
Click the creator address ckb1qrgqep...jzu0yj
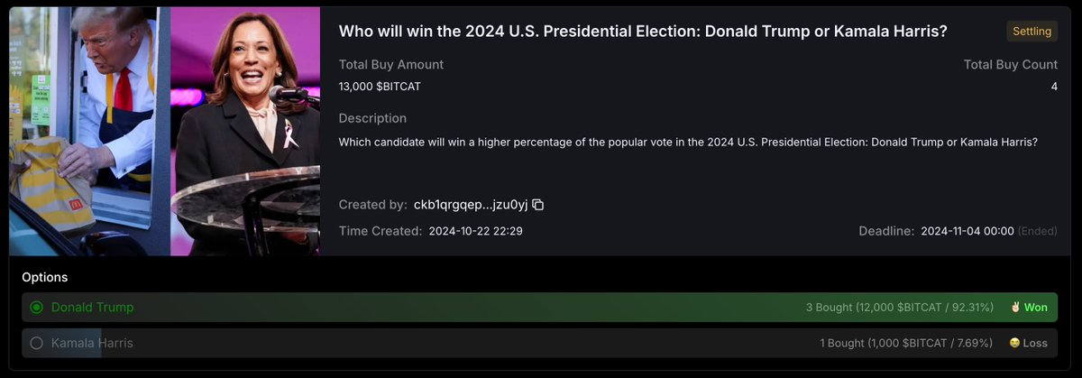[470, 205]
